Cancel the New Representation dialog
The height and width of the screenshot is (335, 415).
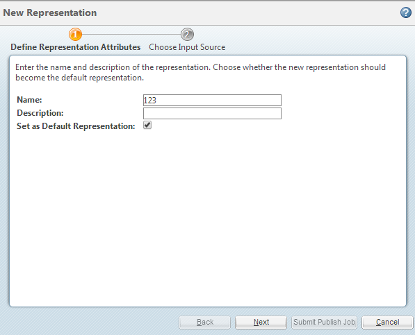tap(387, 323)
